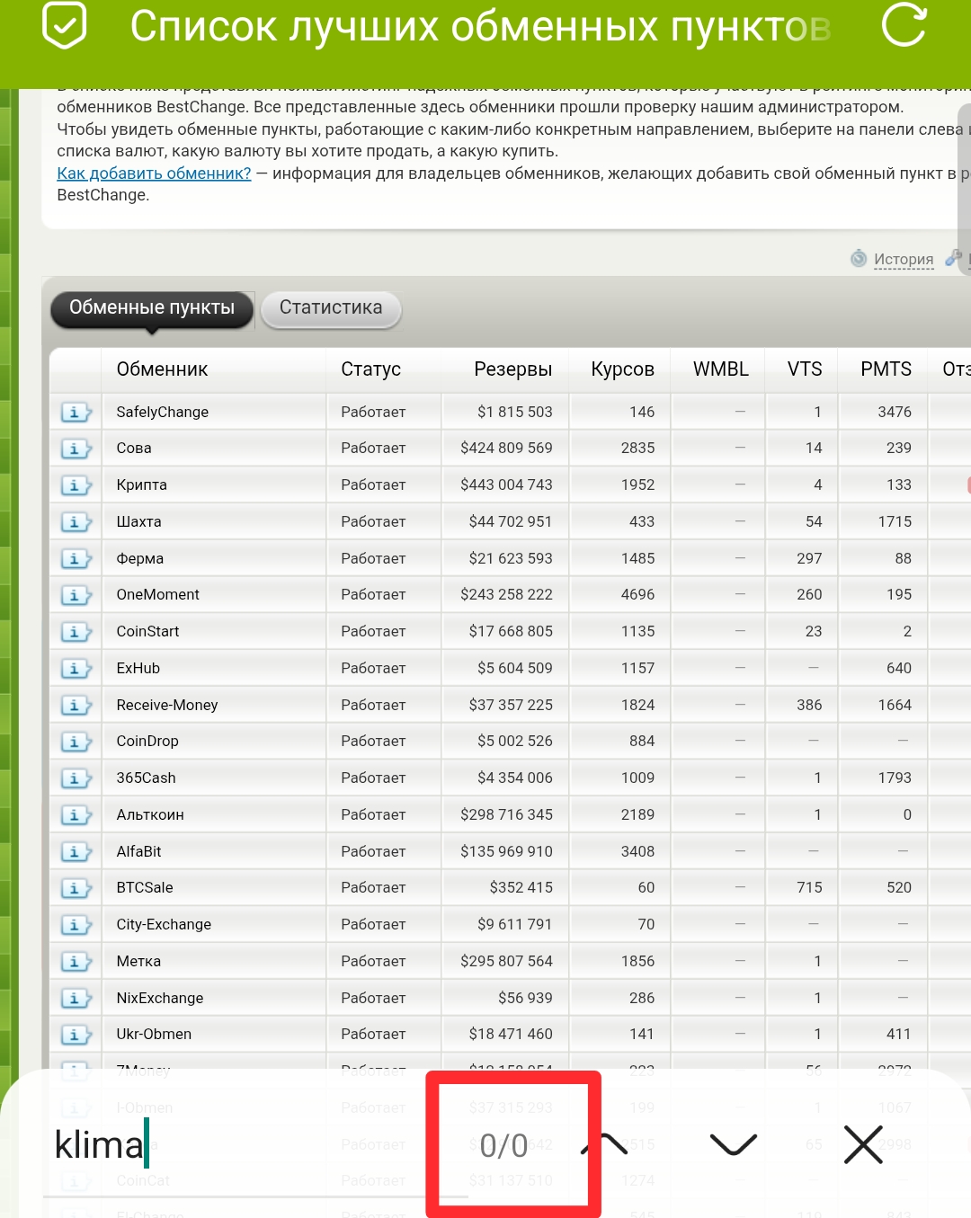Open info icon for Ферма row
The height and width of the screenshot is (1218, 971).
pos(76,559)
